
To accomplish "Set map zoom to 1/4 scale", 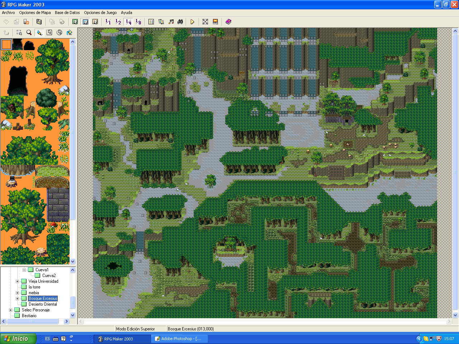I will point(128,22).
